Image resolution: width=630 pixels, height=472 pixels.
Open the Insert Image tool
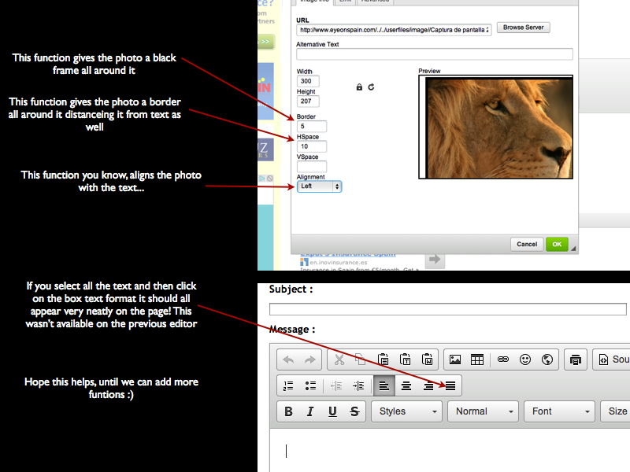455,360
